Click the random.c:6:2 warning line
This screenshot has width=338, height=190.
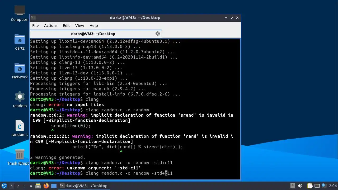click(132, 118)
